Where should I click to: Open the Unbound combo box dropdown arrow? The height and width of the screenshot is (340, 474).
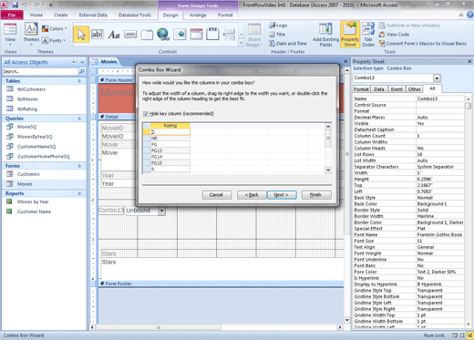[x=161, y=211]
